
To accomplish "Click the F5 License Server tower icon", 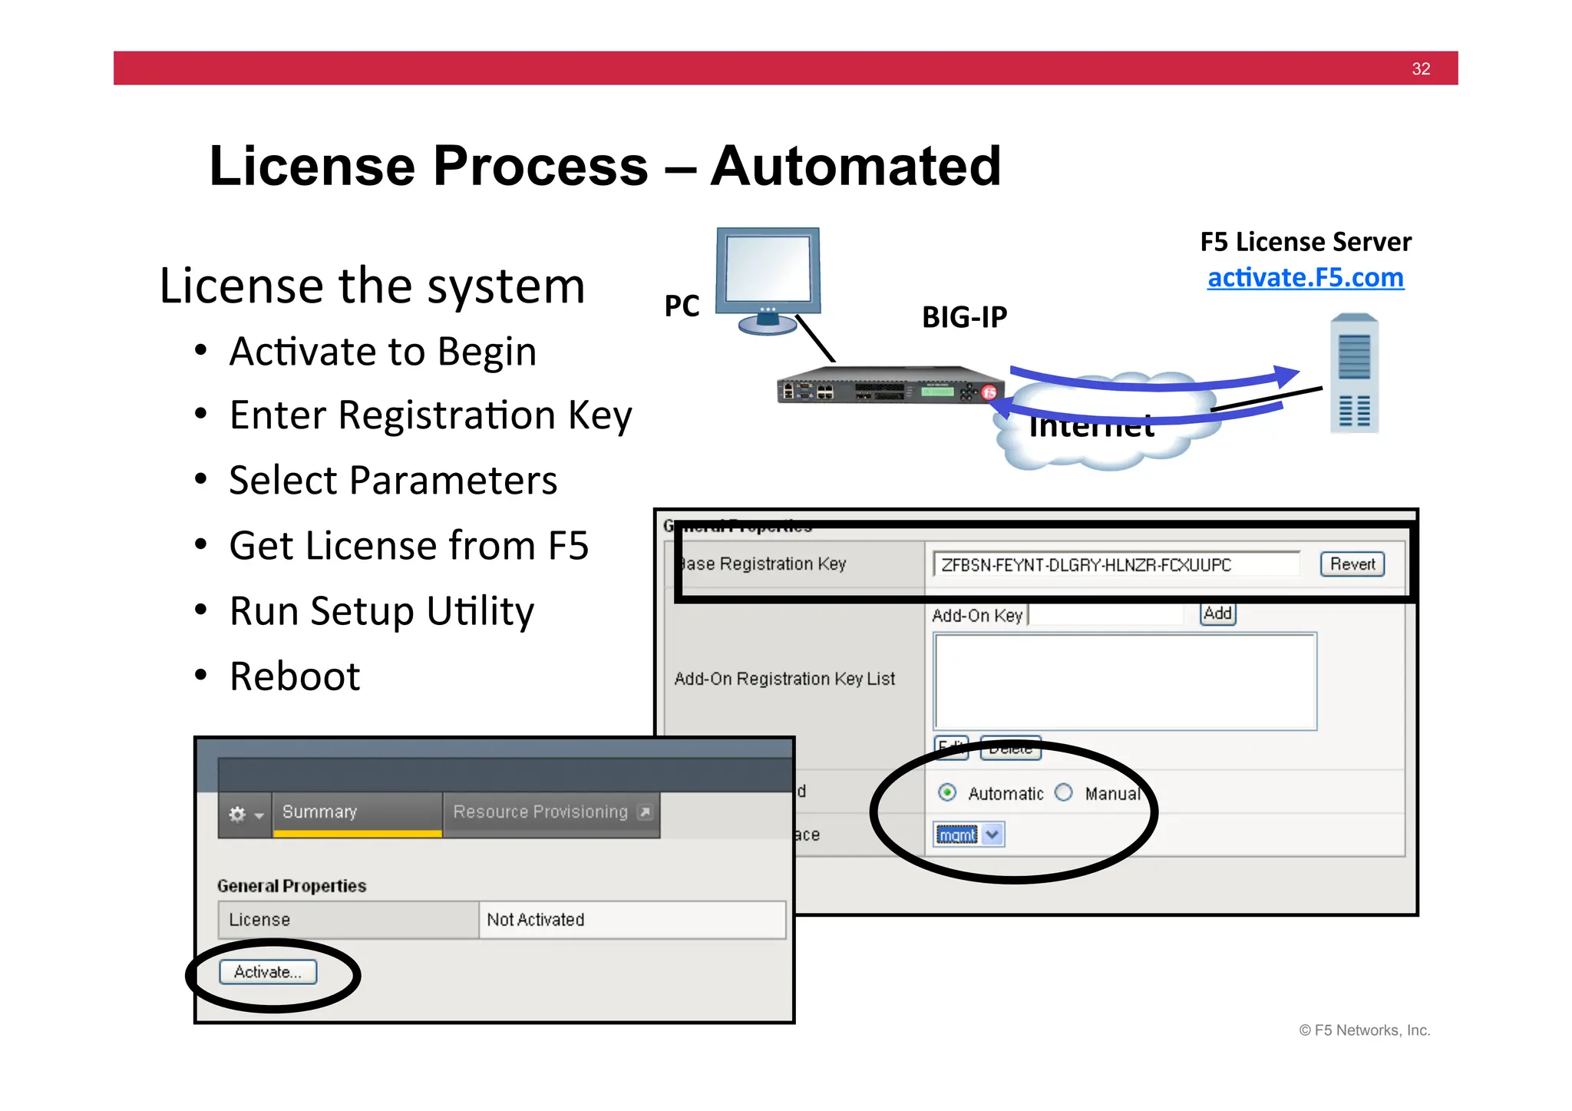I will pyautogui.click(x=1354, y=373).
